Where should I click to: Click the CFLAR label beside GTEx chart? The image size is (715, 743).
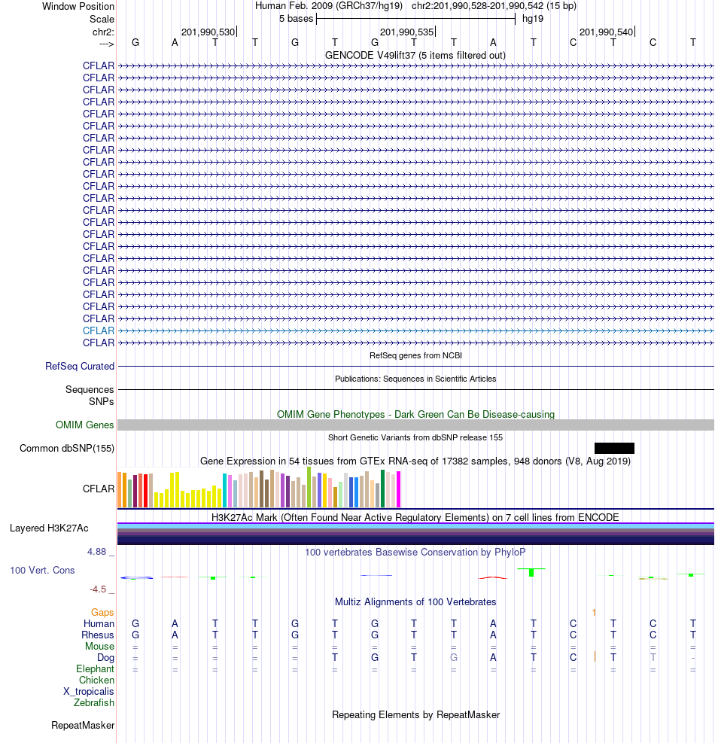tap(99, 489)
